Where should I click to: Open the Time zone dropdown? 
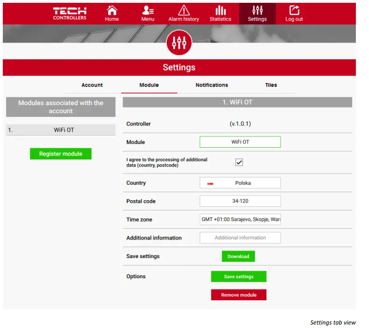240,219
